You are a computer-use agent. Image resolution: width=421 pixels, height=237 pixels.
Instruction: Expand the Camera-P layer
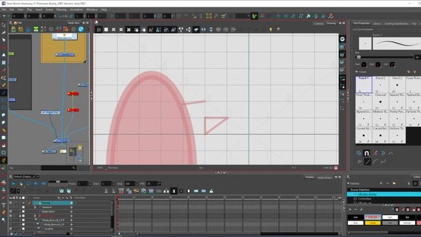35,207
